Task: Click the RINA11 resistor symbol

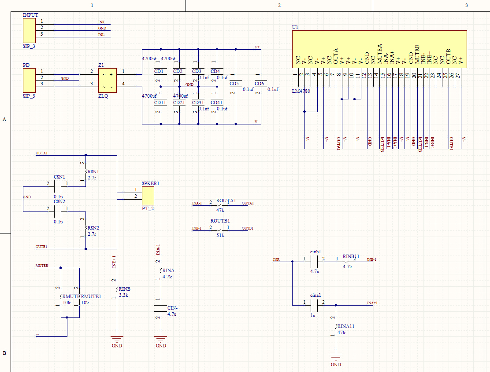Action: [336, 326]
